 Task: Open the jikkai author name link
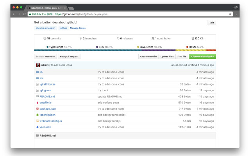point(43,65)
